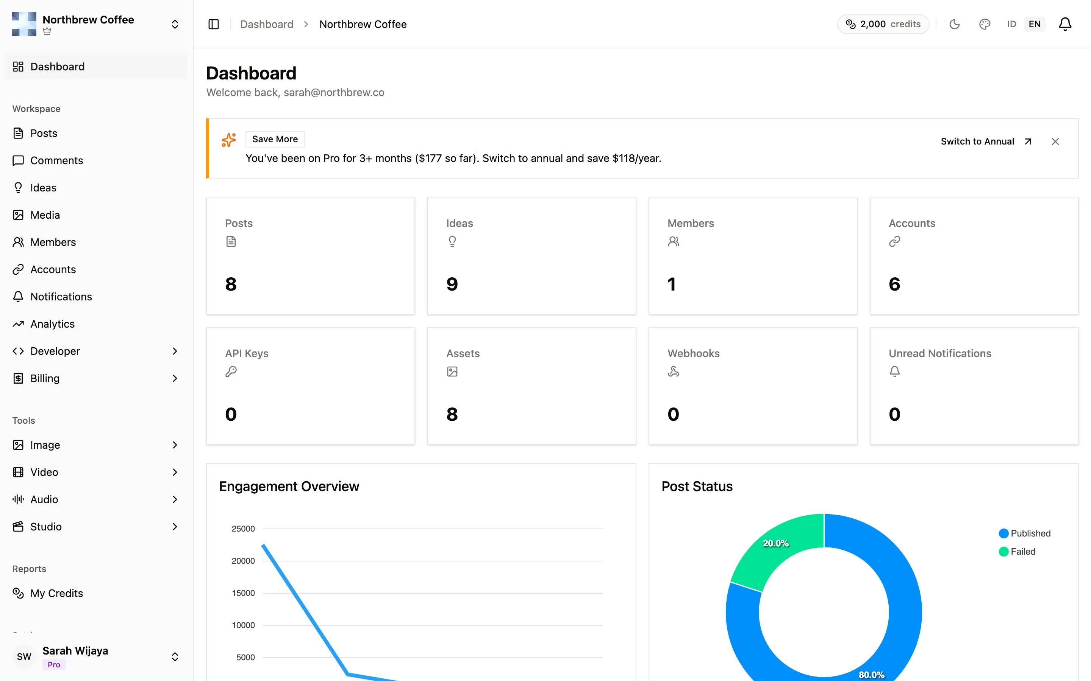The image size is (1091, 681).
Task: Click the Billing receipt icon
Action: [18, 378]
